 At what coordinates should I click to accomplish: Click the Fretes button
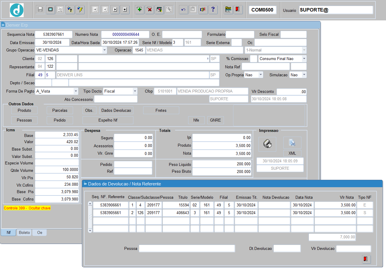pos(161,110)
